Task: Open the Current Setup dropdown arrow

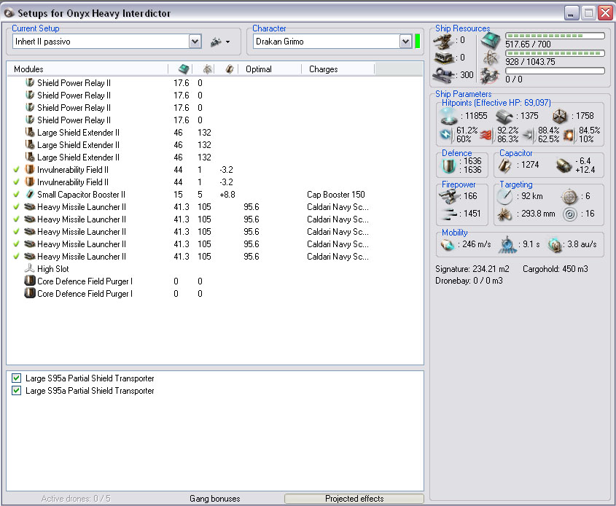Action: [x=195, y=42]
